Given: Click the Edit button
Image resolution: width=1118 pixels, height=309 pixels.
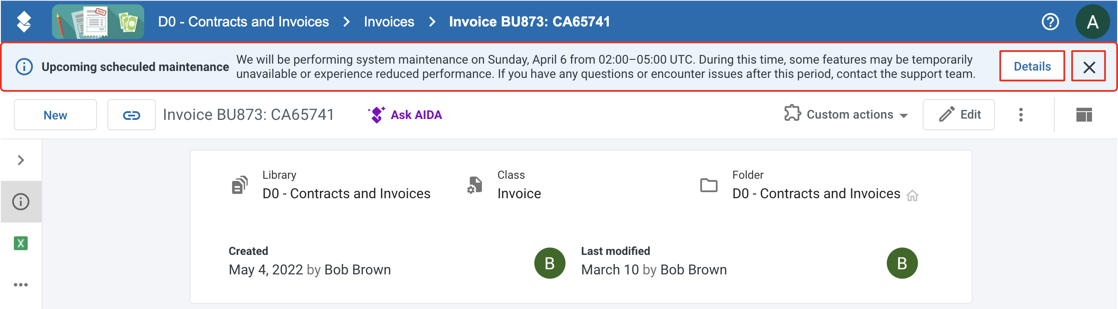Looking at the screenshot, I should point(959,115).
